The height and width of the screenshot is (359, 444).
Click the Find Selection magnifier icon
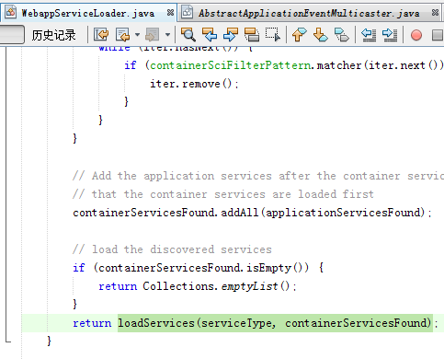pyautogui.click(x=188, y=35)
